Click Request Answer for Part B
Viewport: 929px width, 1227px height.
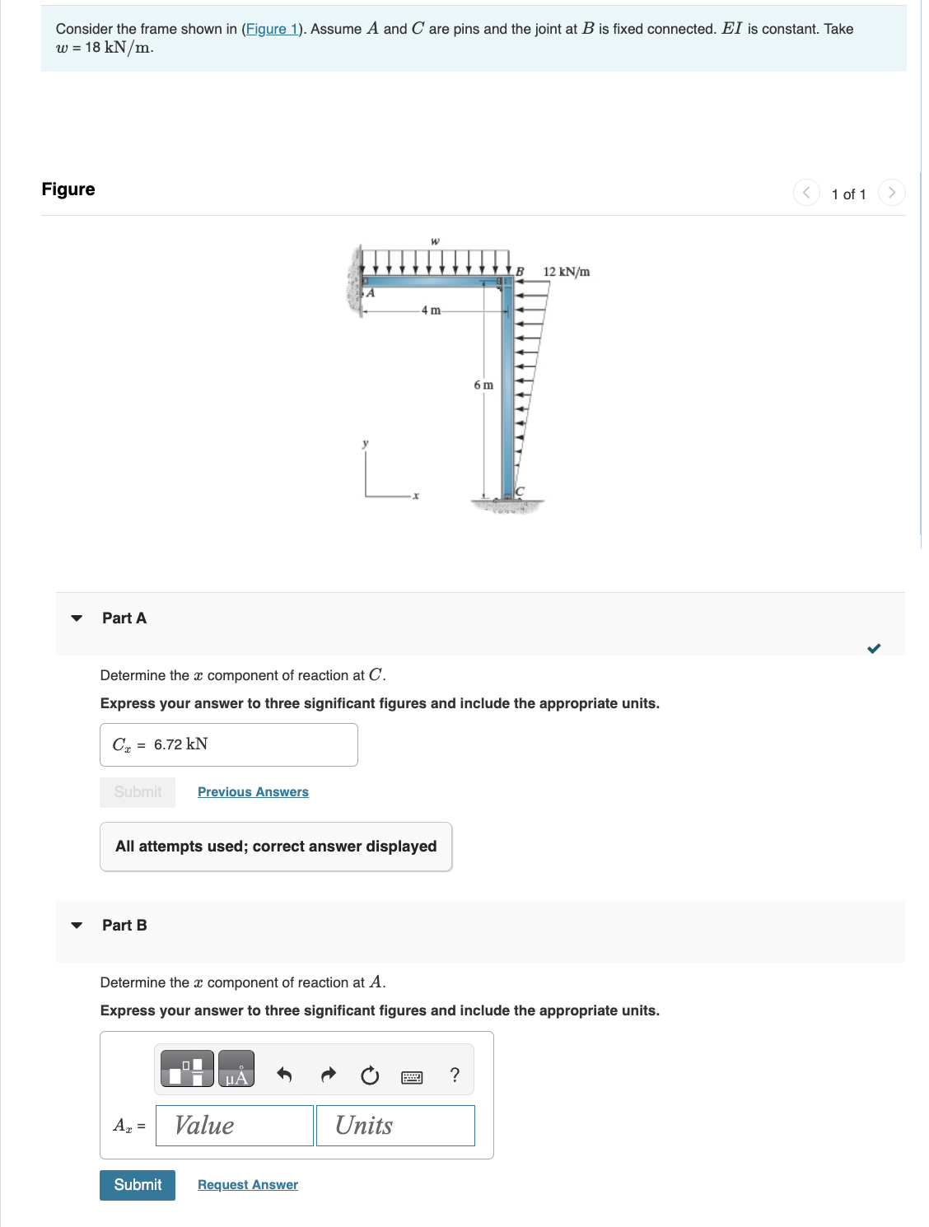click(246, 1184)
